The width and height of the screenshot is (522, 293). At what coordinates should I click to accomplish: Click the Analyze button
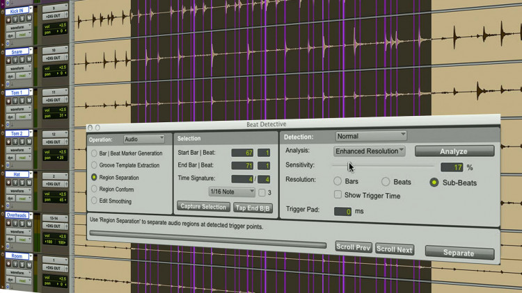coord(454,151)
